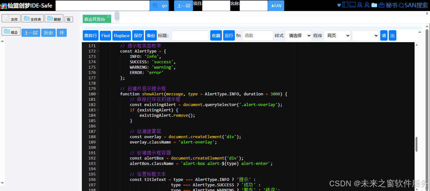Click the 保存 save button
Image resolution: width=430 pixels, height=191 pixels.
(138, 36)
